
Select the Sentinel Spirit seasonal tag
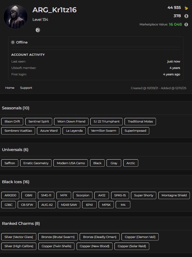coord(39,121)
